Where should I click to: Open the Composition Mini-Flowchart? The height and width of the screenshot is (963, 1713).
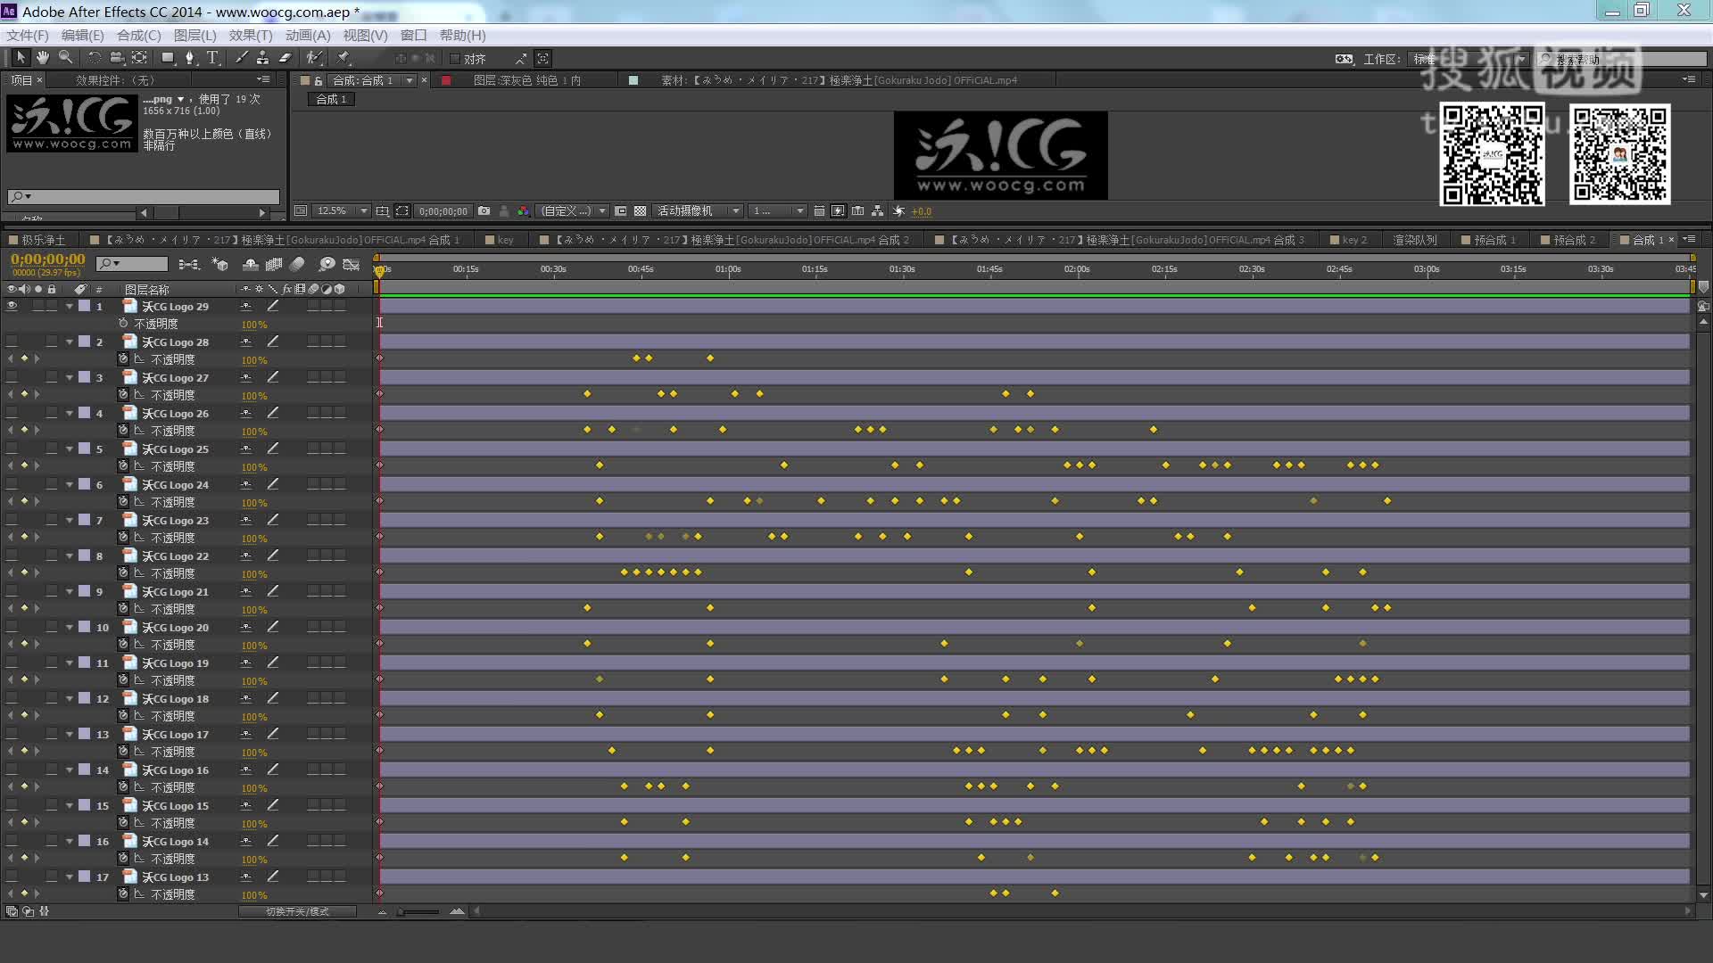[188, 264]
